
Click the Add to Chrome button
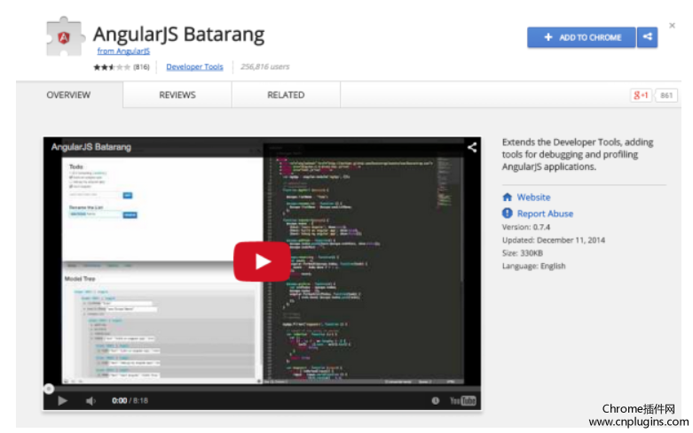tap(581, 37)
